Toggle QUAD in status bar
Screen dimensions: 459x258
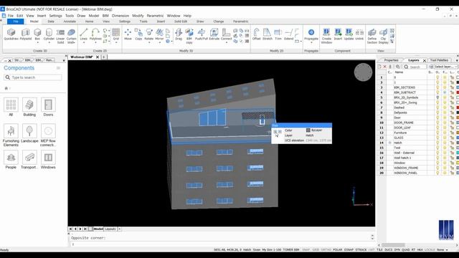click(x=406, y=250)
